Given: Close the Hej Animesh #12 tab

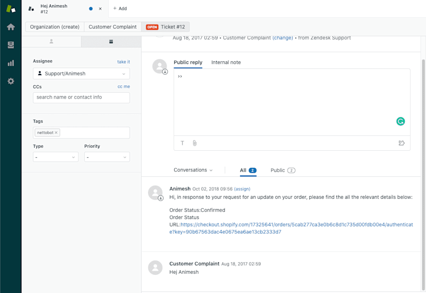Looking at the screenshot, I should (100, 9).
